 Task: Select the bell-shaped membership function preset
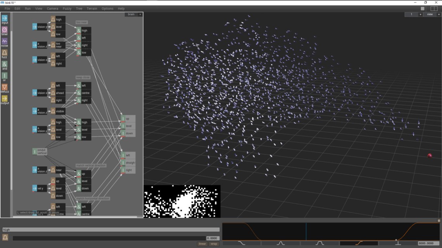click(280, 243)
